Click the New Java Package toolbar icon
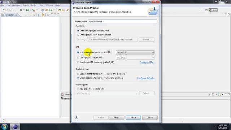The width and height of the screenshot is (231, 130). [x=47, y=10]
